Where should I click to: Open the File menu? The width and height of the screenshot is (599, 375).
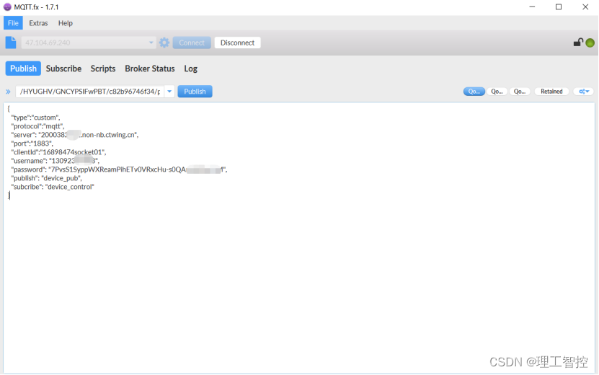point(13,23)
